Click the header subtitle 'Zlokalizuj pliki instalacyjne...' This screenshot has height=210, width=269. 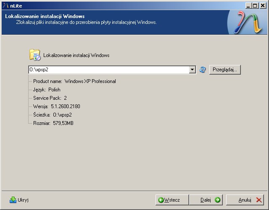(86, 22)
